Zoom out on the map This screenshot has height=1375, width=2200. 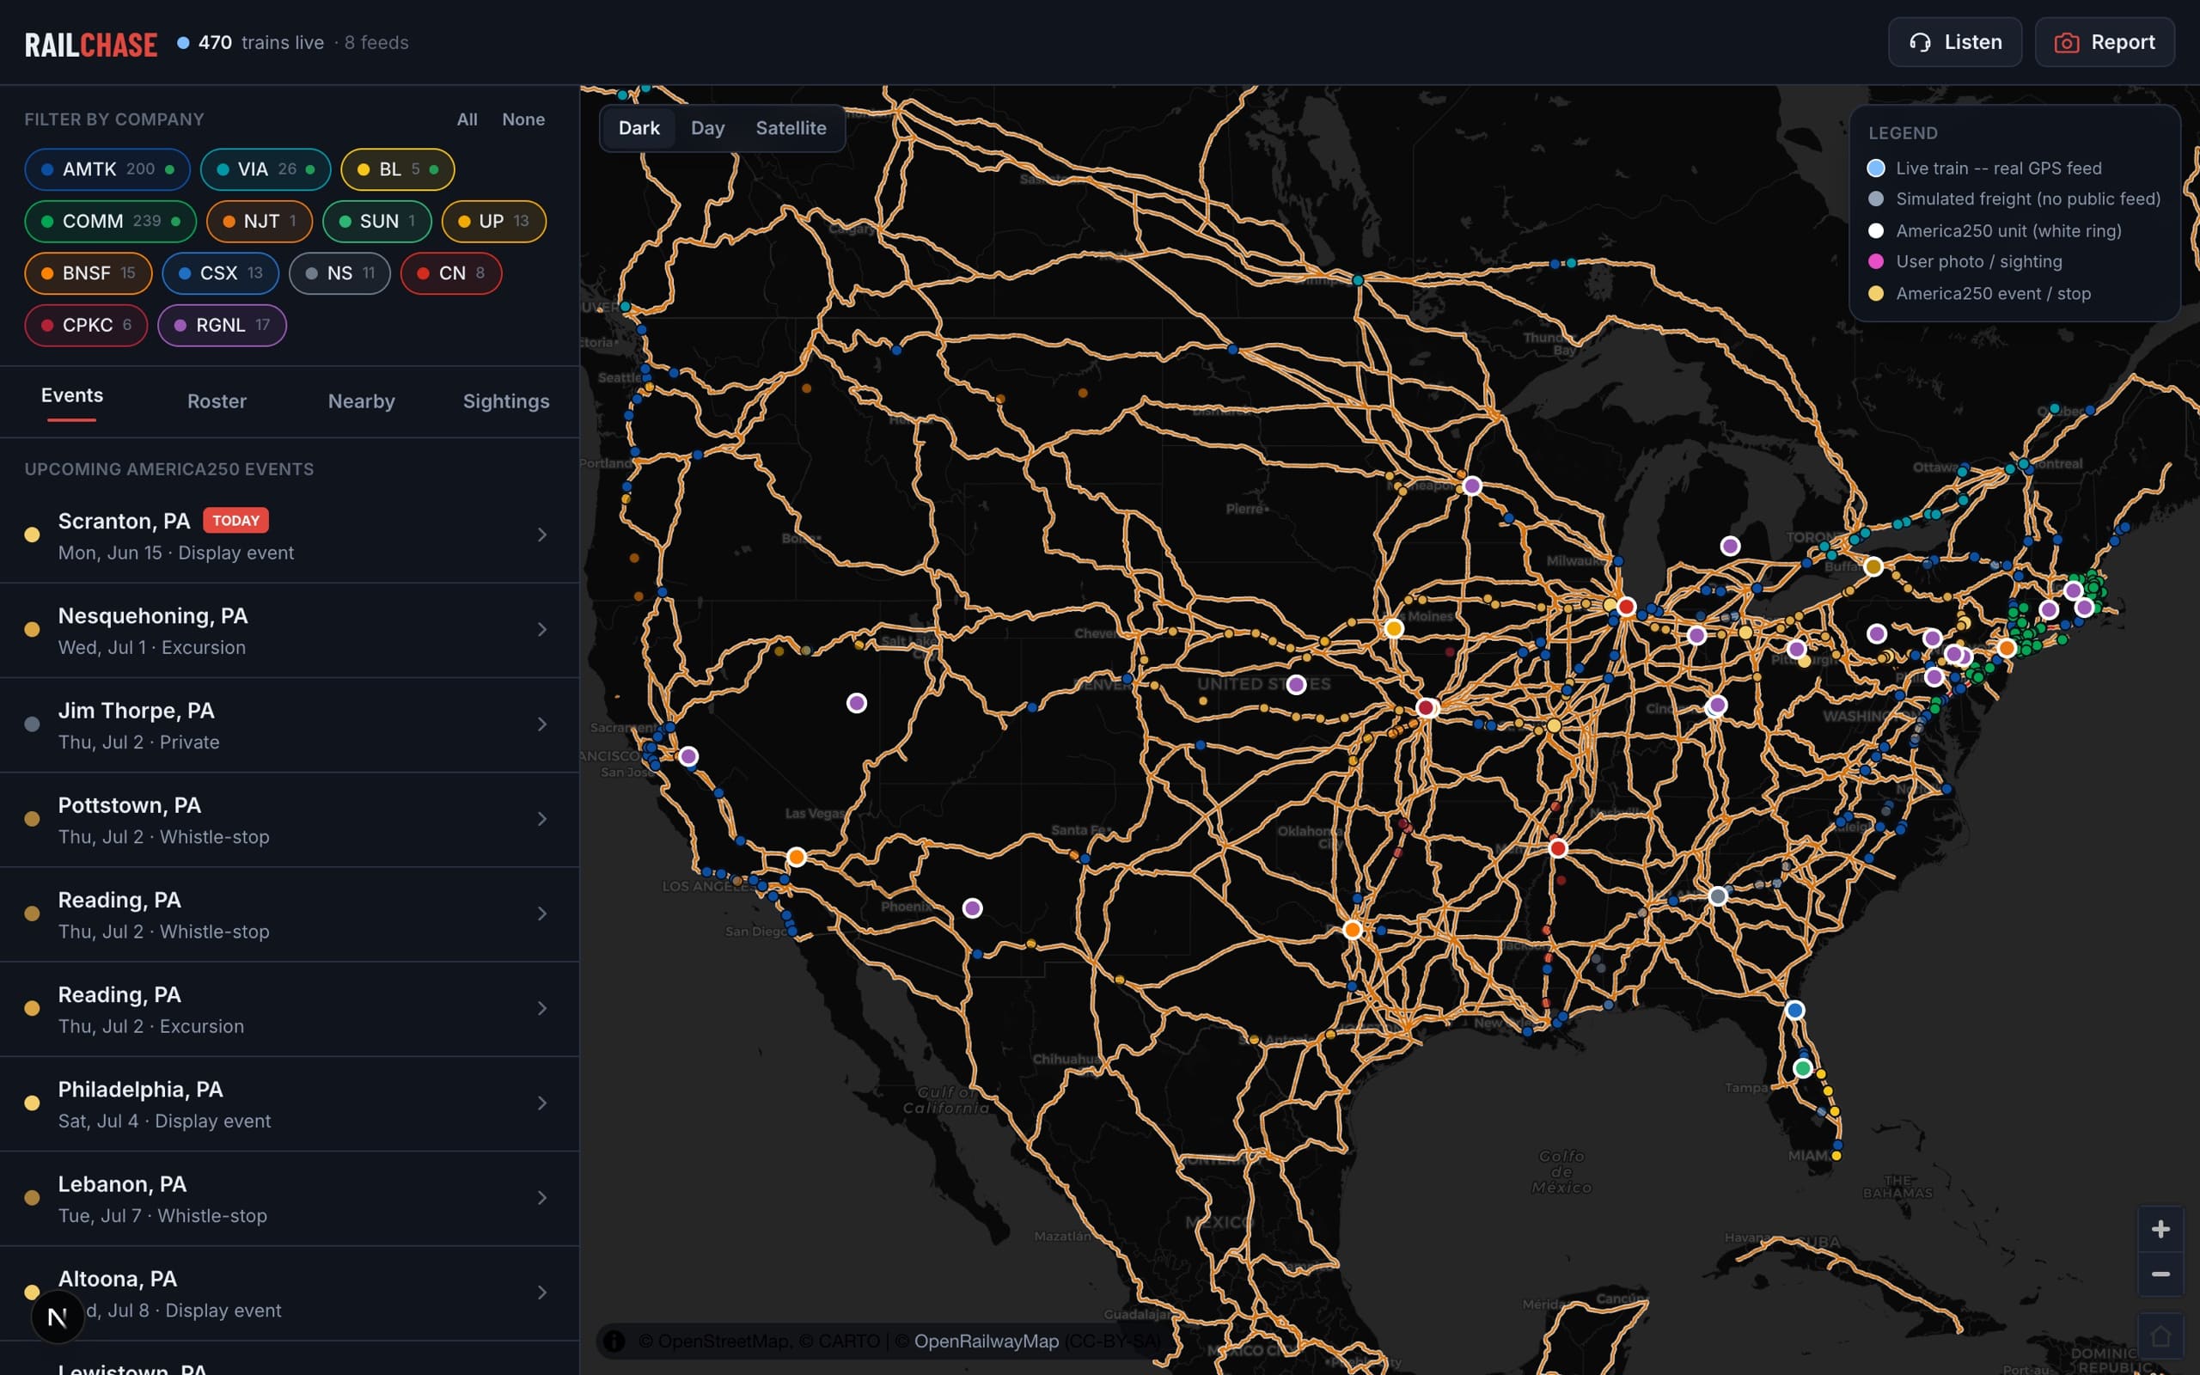[x=2160, y=1274]
